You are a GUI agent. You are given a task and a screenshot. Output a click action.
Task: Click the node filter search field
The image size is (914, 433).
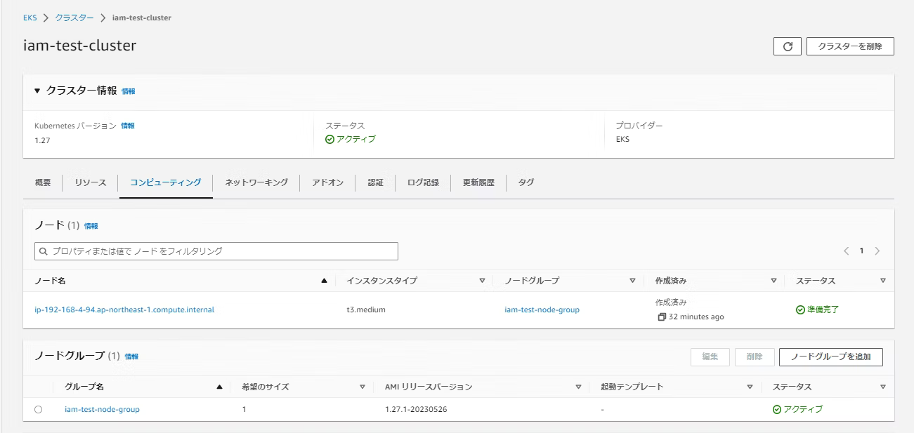click(216, 251)
